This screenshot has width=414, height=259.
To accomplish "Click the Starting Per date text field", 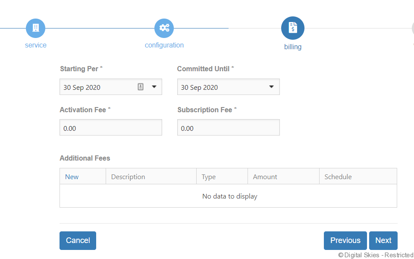I will [97, 87].
